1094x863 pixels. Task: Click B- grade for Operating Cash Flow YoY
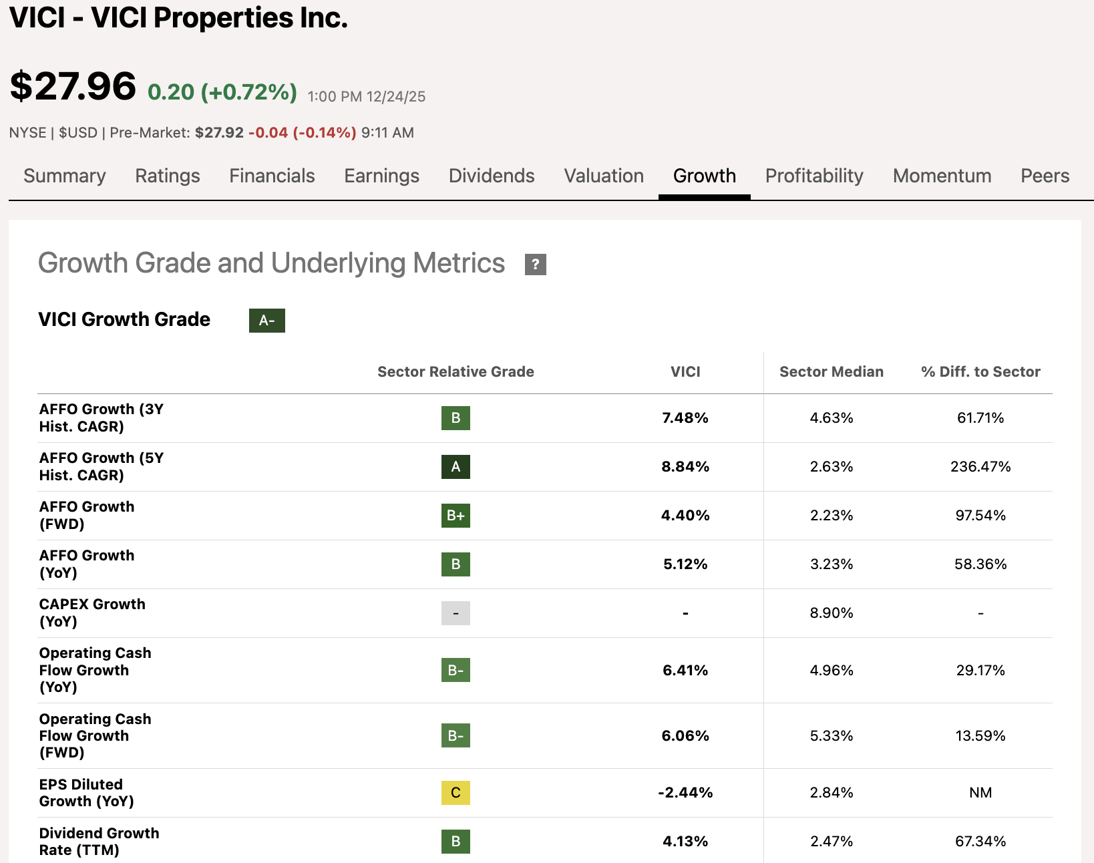click(x=455, y=670)
